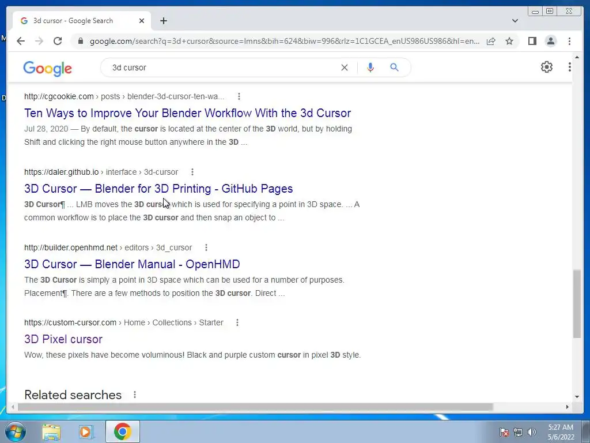The width and height of the screenshot is (590, 443).
Task: Click the 'Related searches' heading
Action: 73,395
